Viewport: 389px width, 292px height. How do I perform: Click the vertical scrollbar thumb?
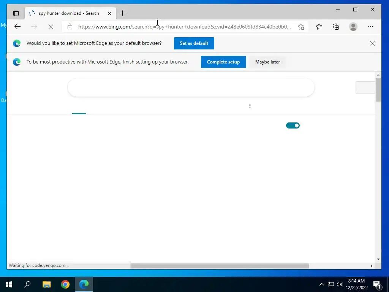click(x=378, y=90)
